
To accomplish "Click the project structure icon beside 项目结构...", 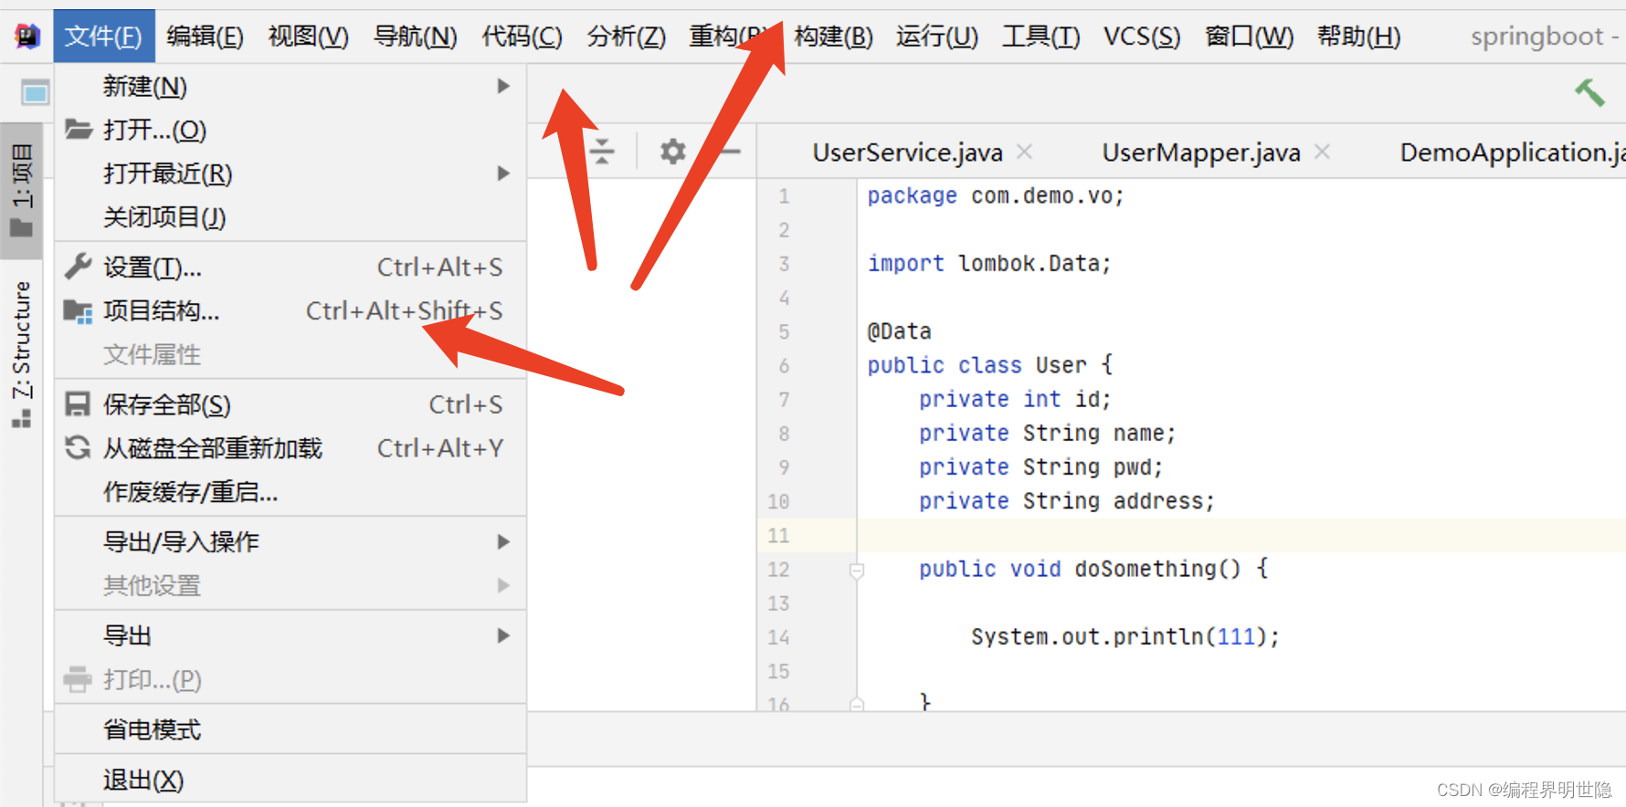I will [79, 311].
